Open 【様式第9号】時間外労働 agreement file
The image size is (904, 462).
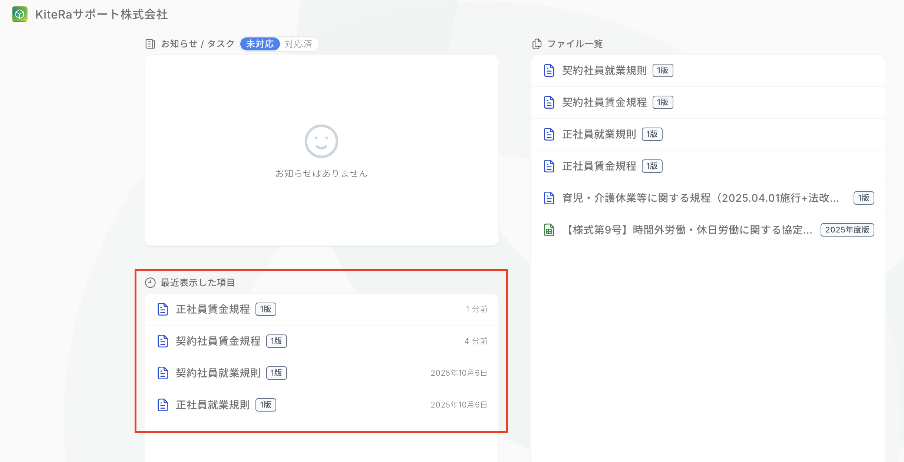coord(688,230)
